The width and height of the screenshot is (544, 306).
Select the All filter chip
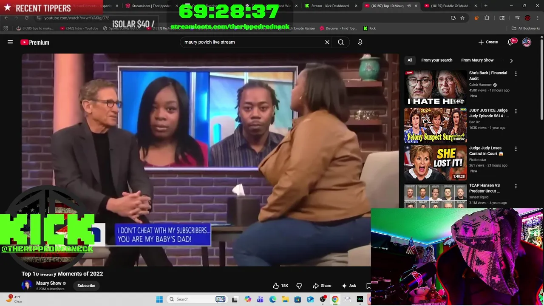[410, 60]
